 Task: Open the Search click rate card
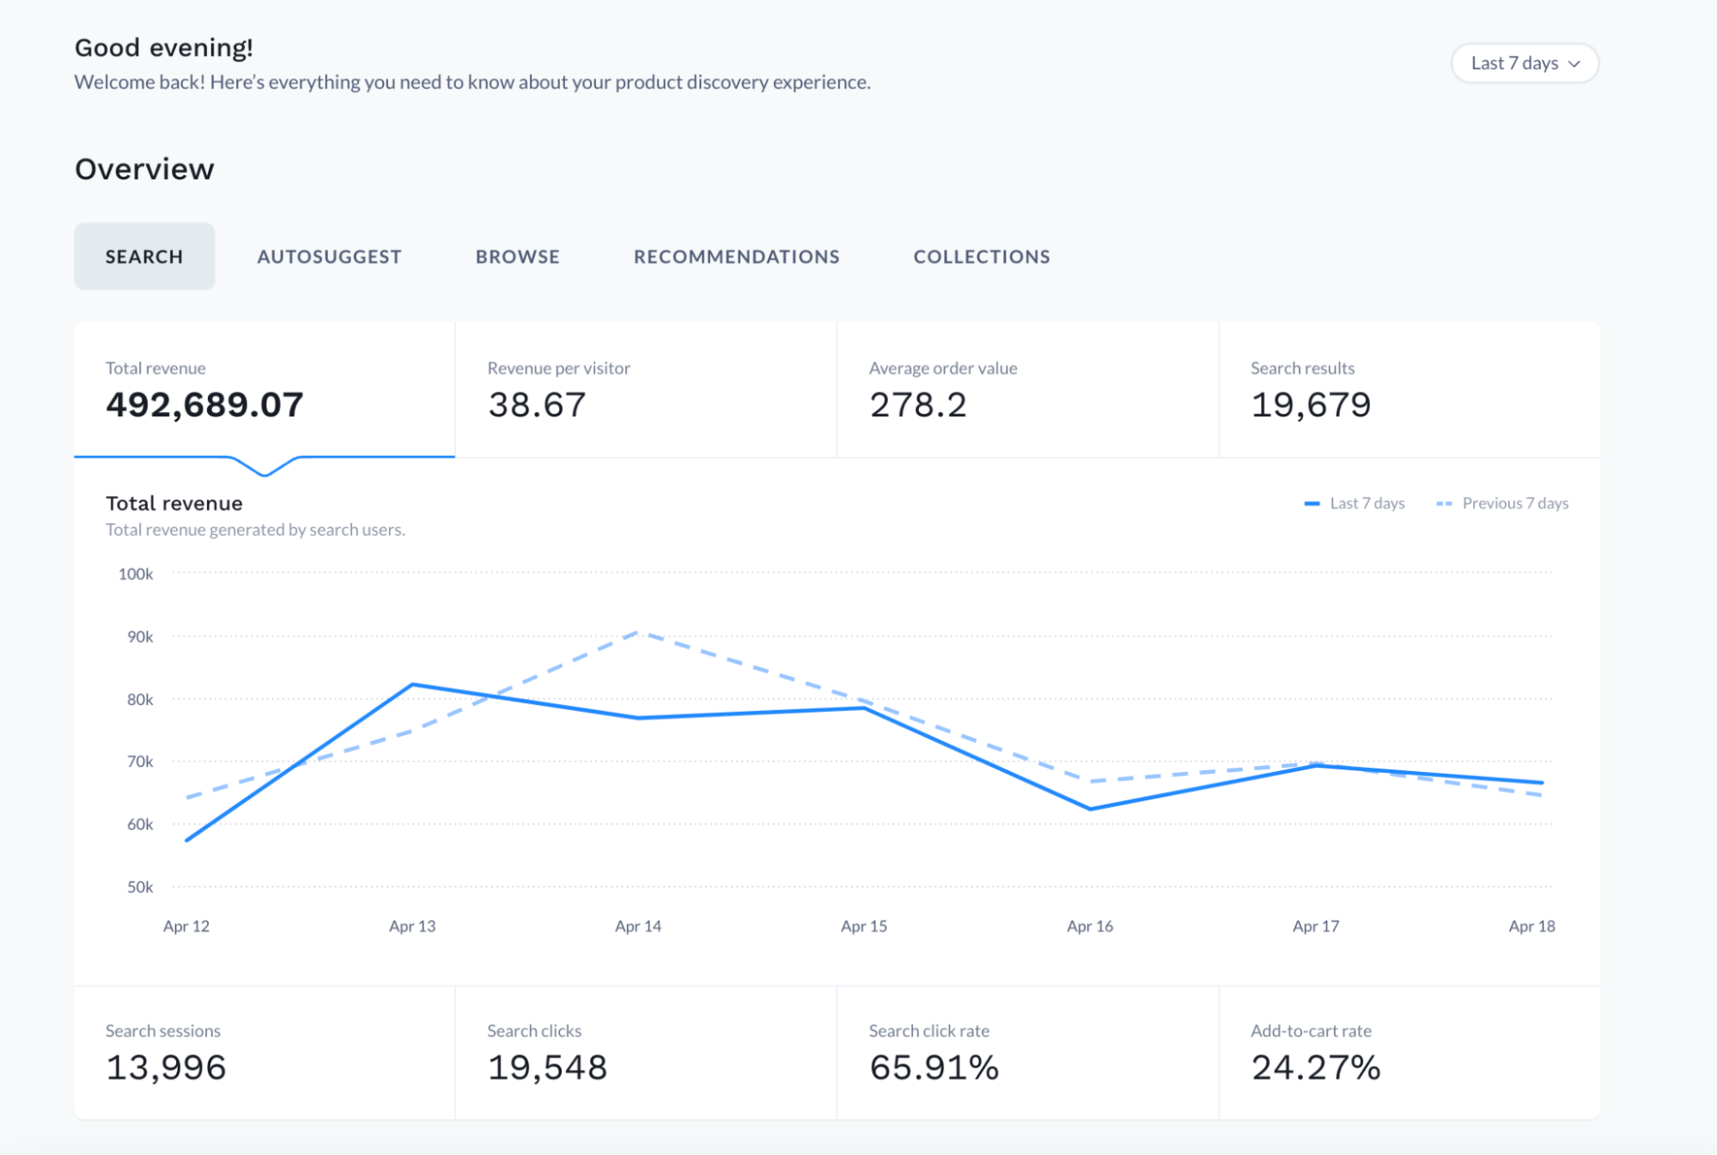click(x=1026, y=1052)
